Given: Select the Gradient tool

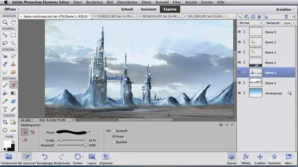Looking at the screenshot, I should click(13, 93).
